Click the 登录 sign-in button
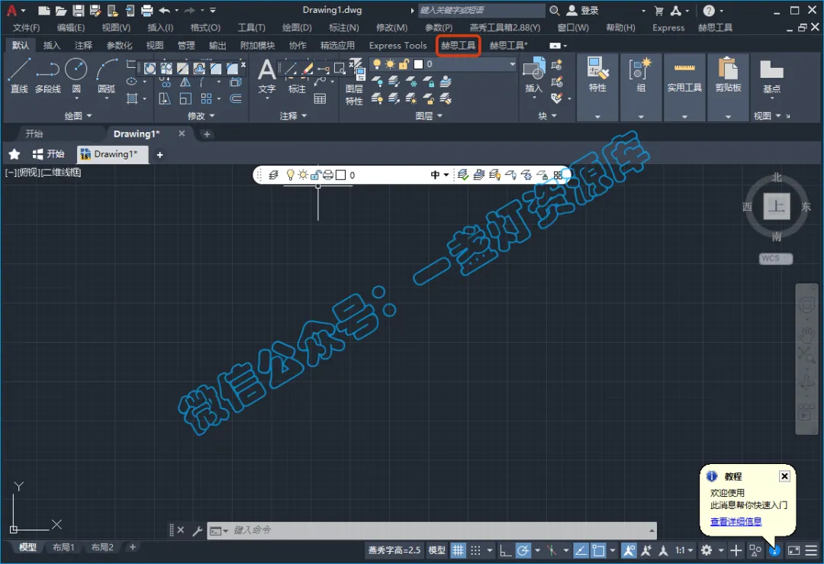Viewport: 824px width, 564px height. (584, 10)
